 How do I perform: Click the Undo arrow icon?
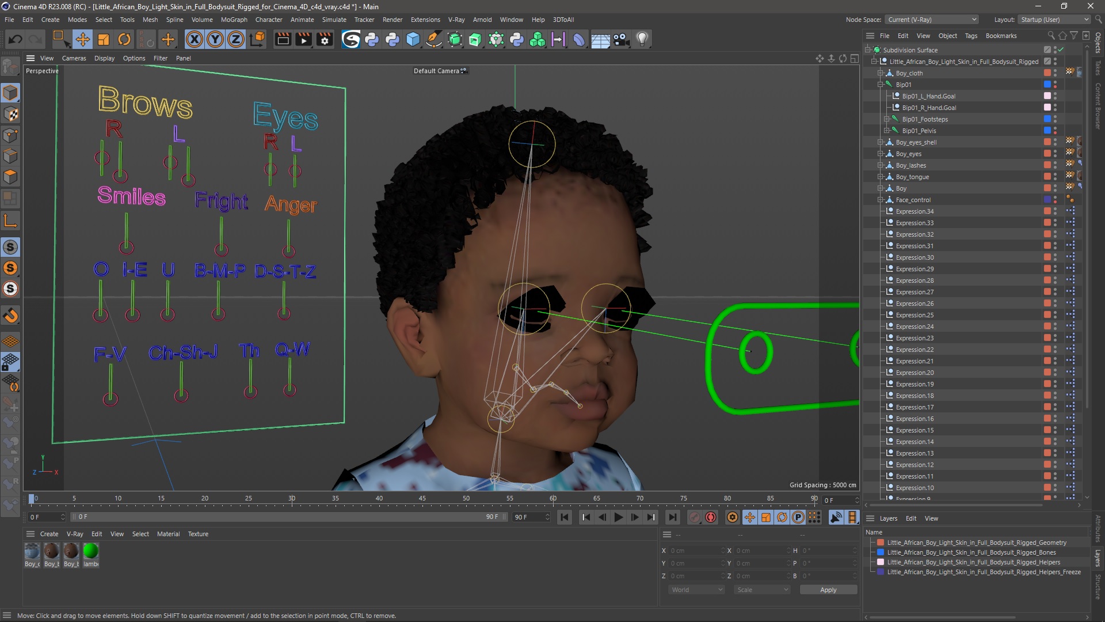[15, 39]
